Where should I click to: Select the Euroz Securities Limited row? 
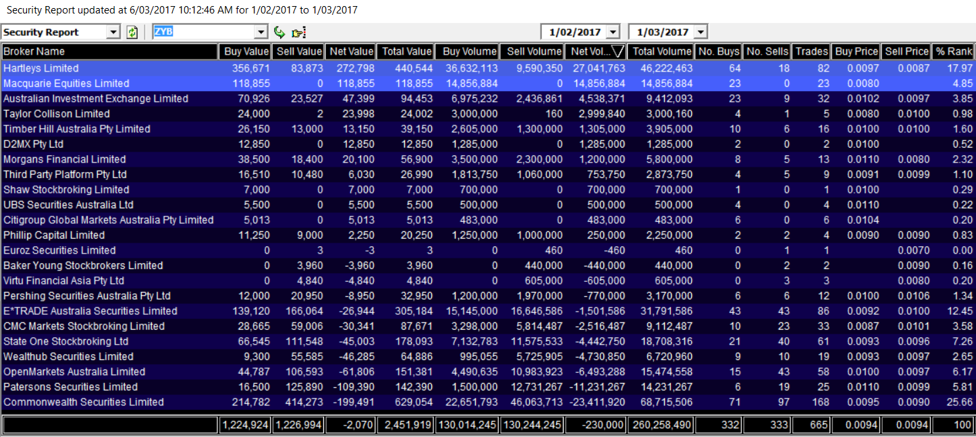pos(488,250)
